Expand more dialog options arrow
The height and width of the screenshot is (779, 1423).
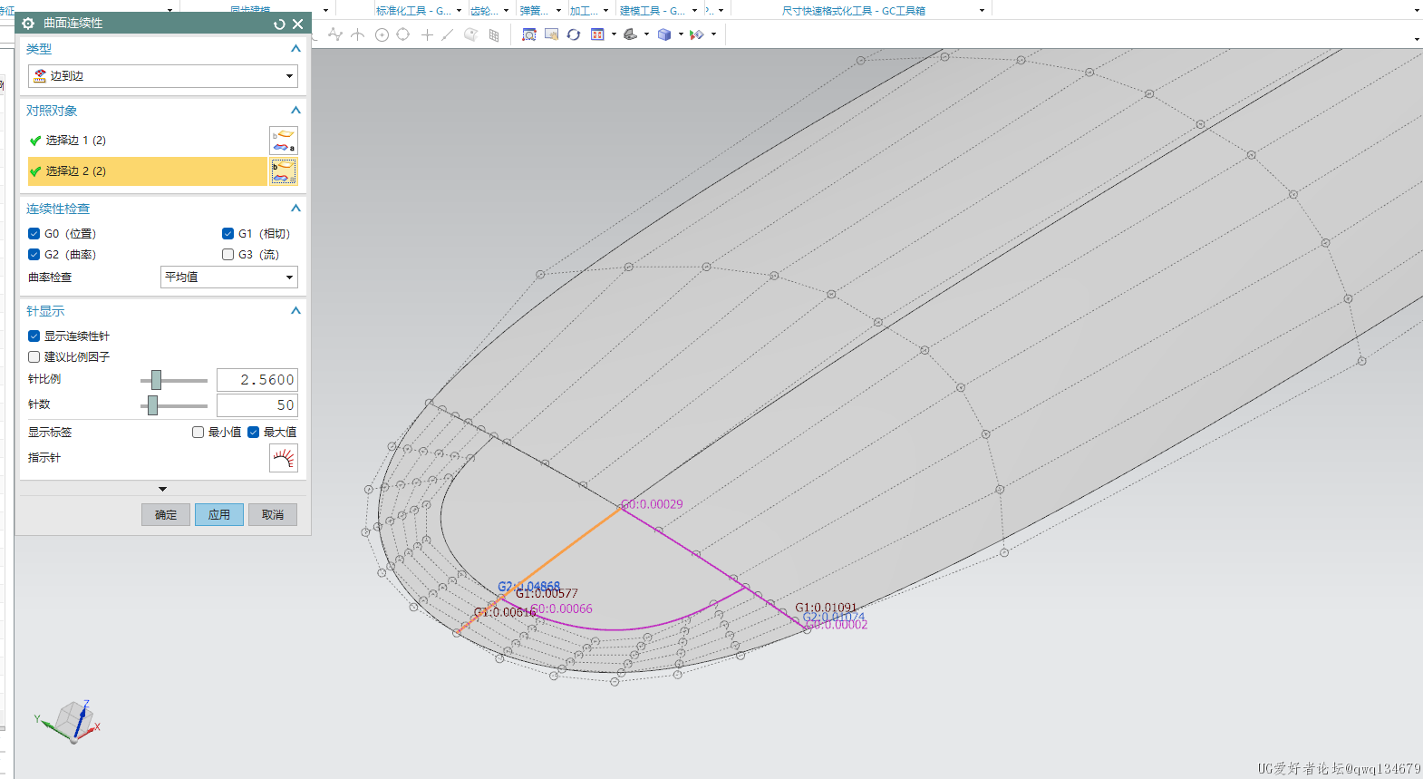point(162,489)
